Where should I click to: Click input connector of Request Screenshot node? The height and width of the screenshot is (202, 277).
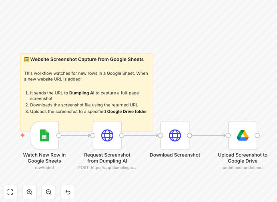tap(93, 136)
